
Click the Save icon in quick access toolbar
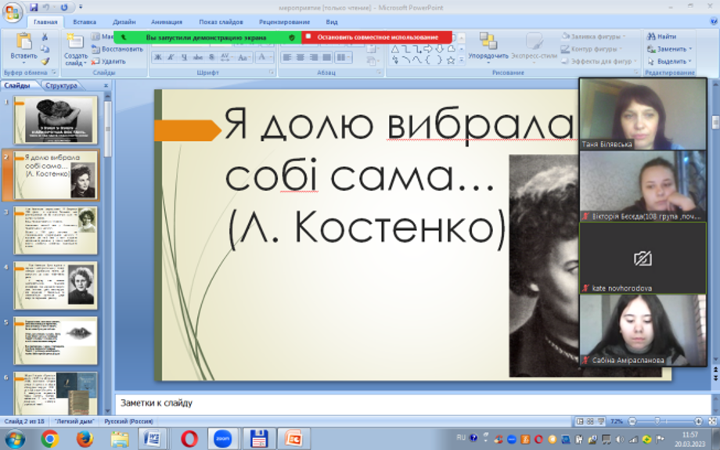[34, 7]
